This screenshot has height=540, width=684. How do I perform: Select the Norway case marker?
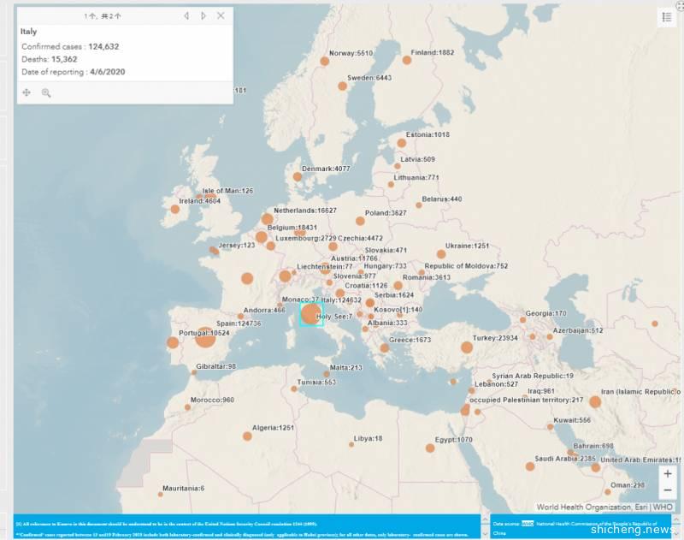pyautogui.click(x=325, y=61)
